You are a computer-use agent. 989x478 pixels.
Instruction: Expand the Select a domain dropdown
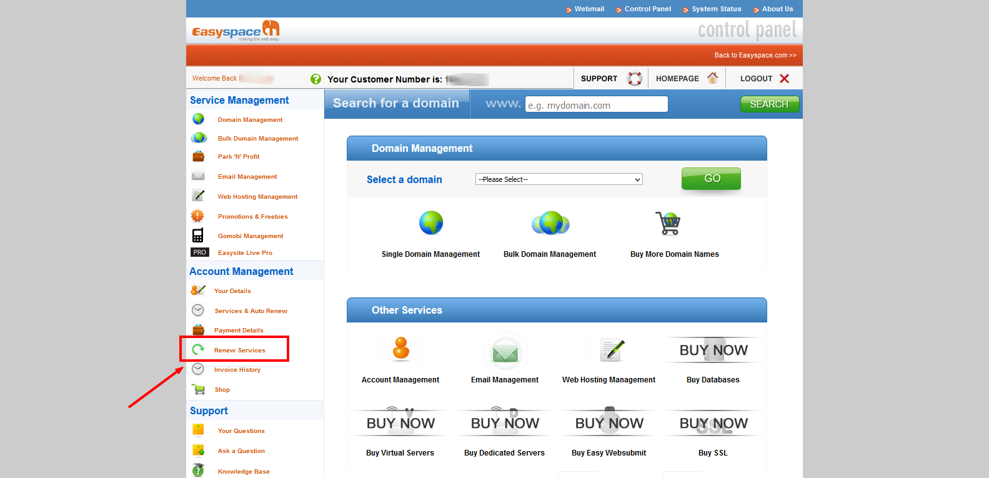coord(559,179)
